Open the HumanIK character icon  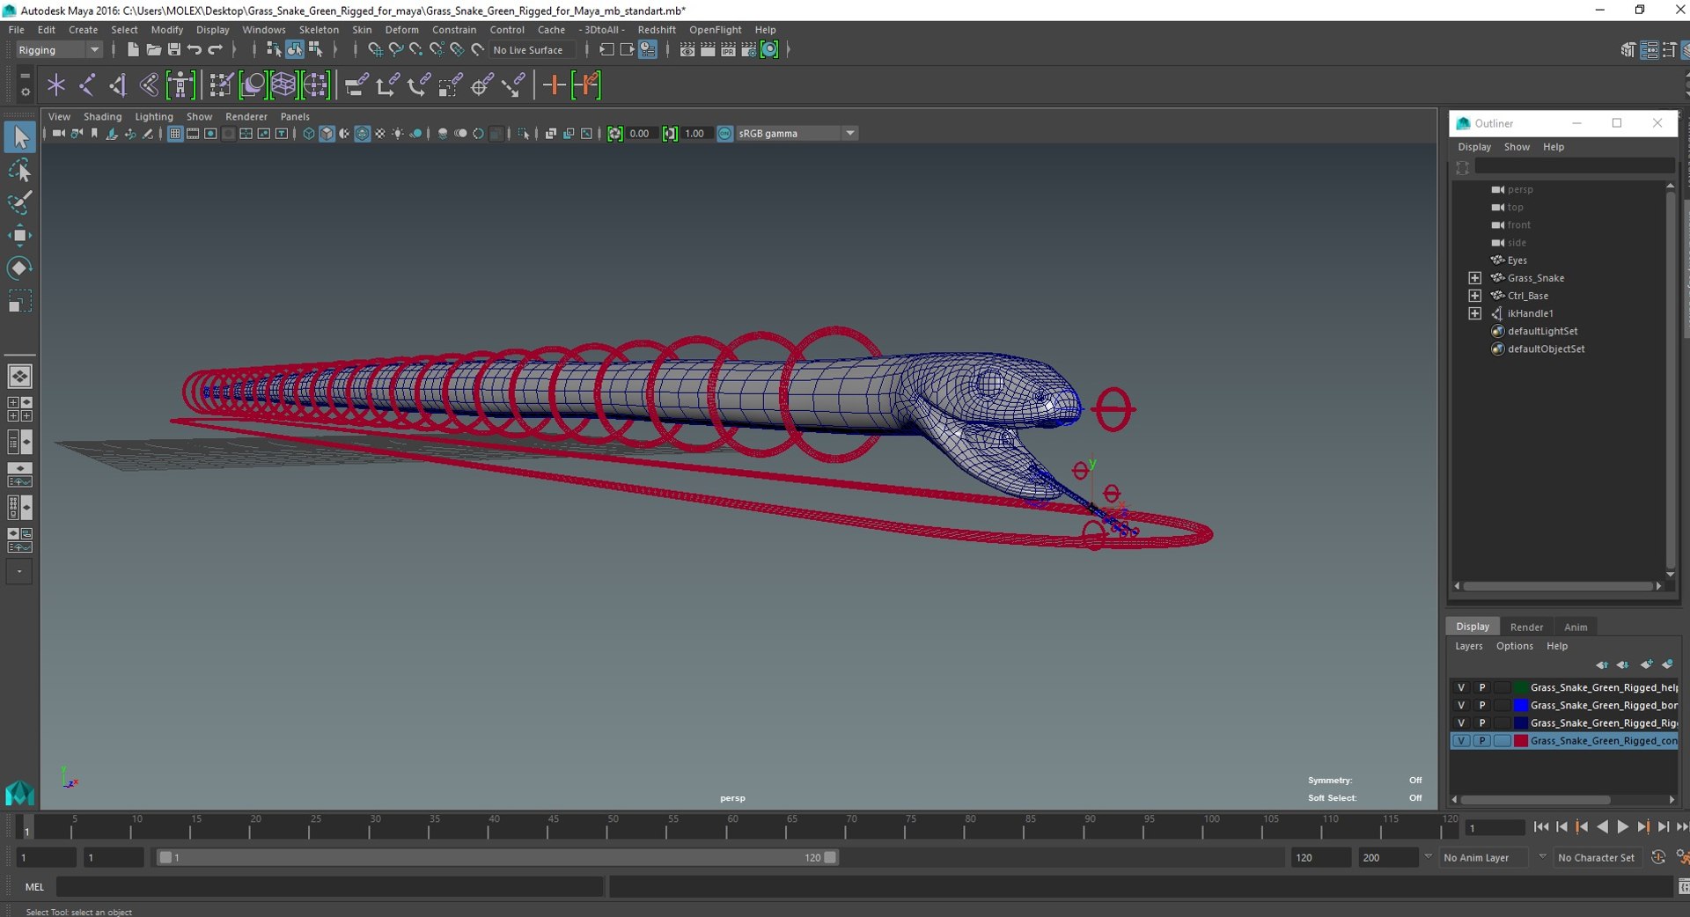click(x=180, y=85)
